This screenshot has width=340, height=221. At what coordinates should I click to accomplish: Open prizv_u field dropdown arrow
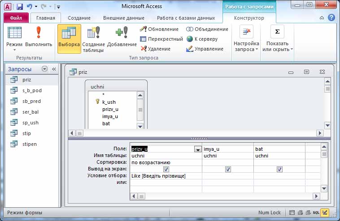tap(198, 149)
